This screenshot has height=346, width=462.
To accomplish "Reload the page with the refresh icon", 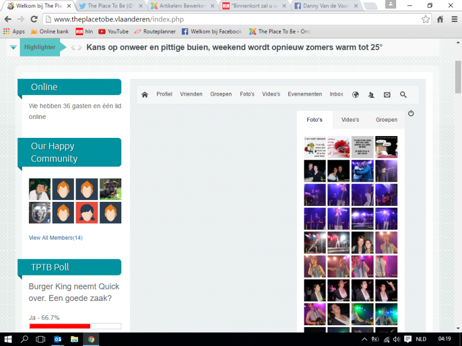I will tap(34, 19).
